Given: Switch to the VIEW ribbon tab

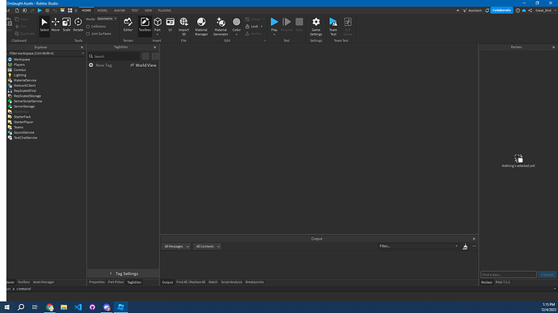Looking at the screenshot, I should 148,10.
